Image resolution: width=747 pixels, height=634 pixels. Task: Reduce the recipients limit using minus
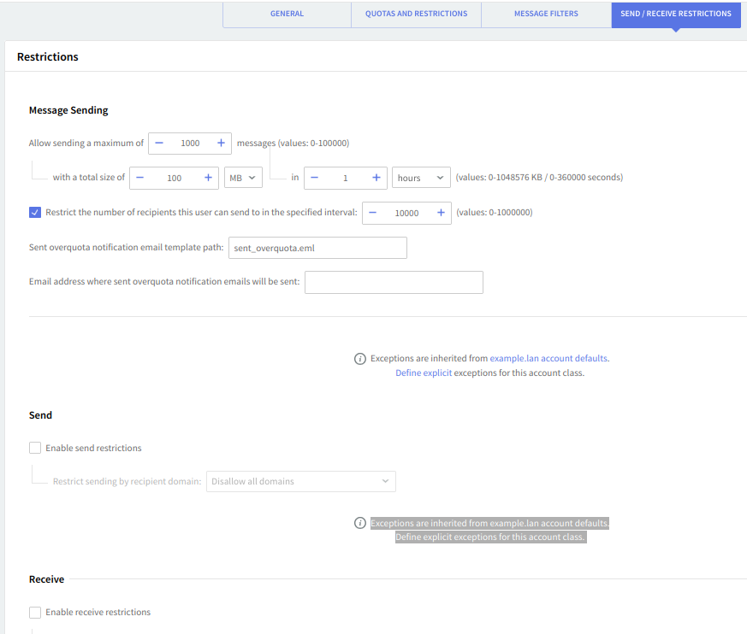coord(373,213)
